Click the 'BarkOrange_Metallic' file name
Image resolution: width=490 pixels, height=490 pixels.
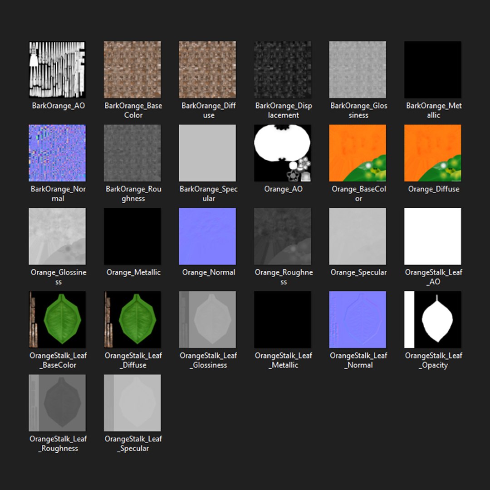[x=434, y=110]
